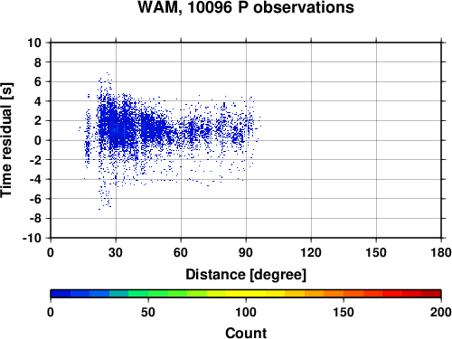Click the plot title WAM P observations
This screenshot has width=452, height=339.
[246, 7]
